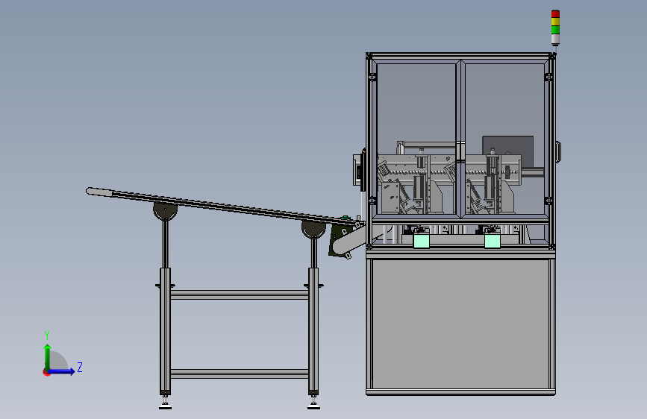Select the right glass door of the enclosure
647x419 pixels.
(504, 139)
